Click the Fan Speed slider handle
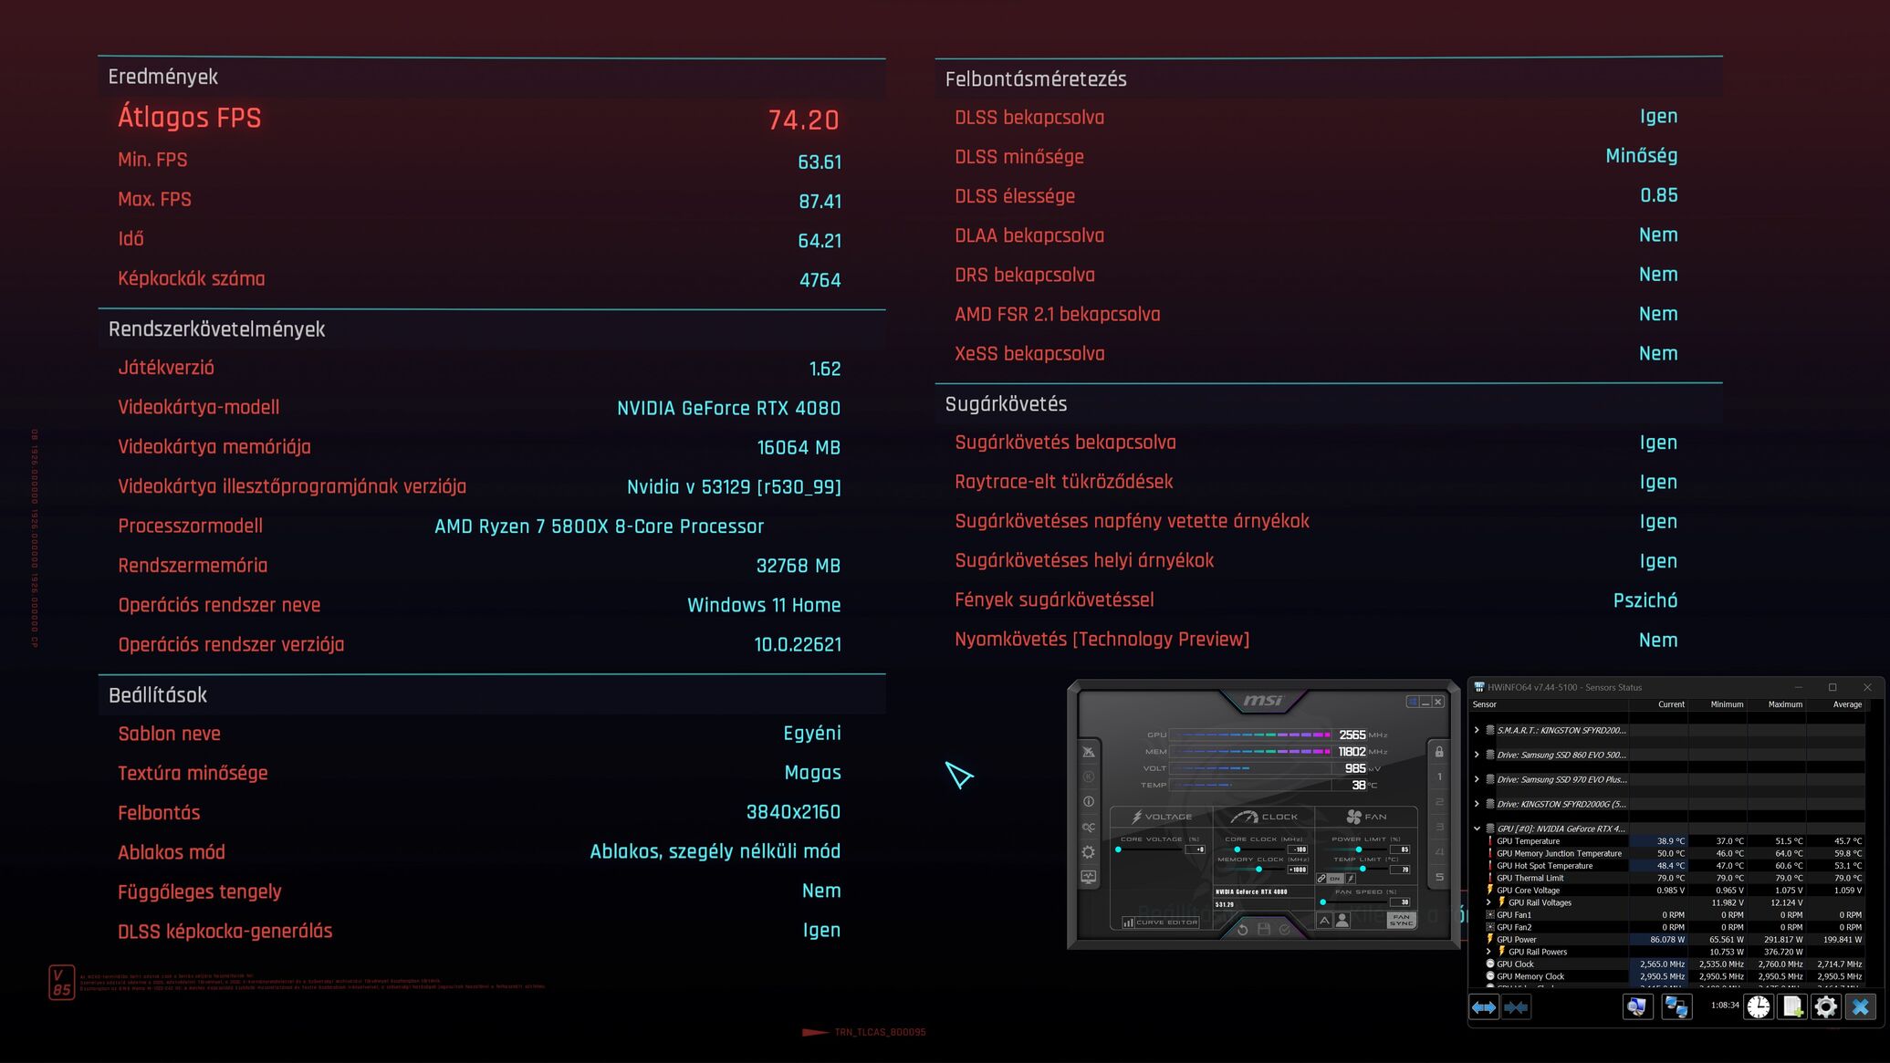The width and height of the screenshot is (1890, 1063). 1322,902
